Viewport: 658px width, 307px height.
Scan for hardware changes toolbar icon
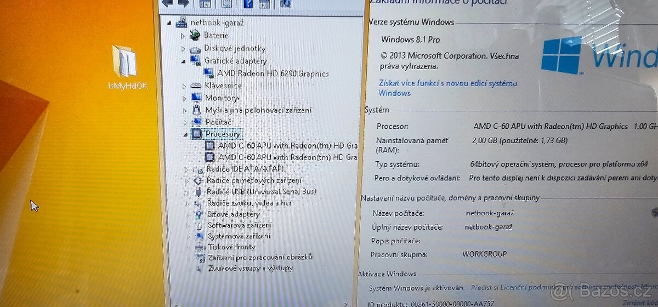point(285,3)
